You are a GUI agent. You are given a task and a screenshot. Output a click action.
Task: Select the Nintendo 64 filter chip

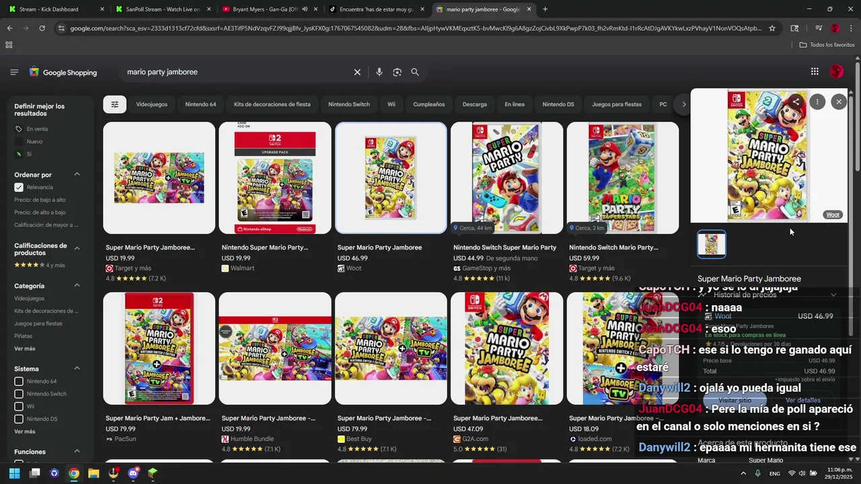tap(200, 104)
